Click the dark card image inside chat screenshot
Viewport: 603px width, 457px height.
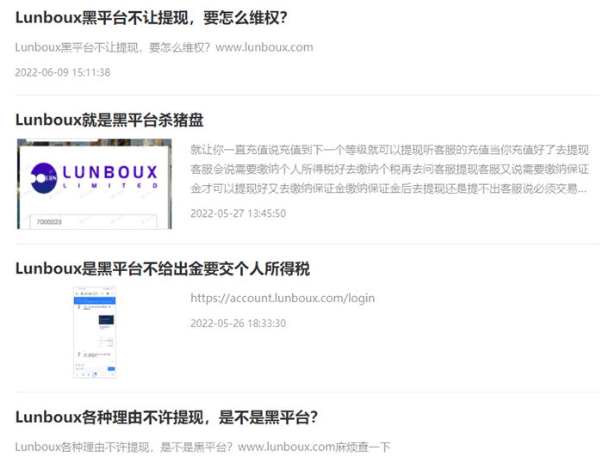[x=105, y=319]
